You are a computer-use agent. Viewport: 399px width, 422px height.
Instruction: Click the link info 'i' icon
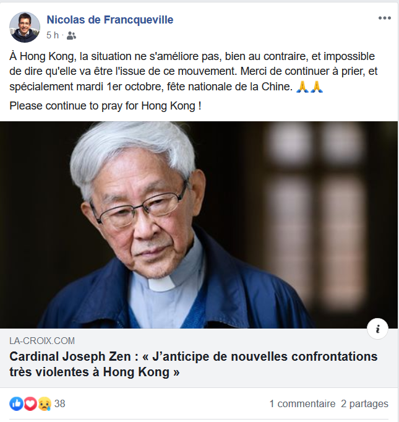point(378,329)
